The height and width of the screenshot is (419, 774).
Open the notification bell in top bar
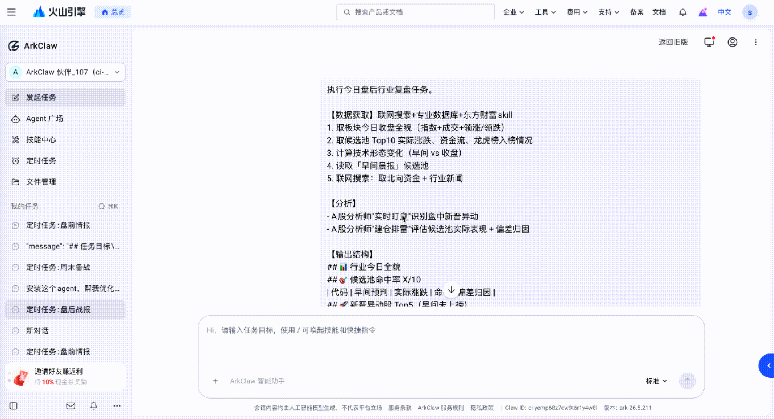(683, 12)
